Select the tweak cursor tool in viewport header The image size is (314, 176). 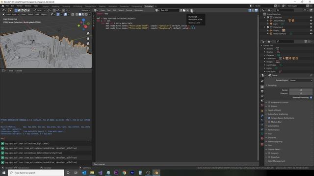point(10,10)
